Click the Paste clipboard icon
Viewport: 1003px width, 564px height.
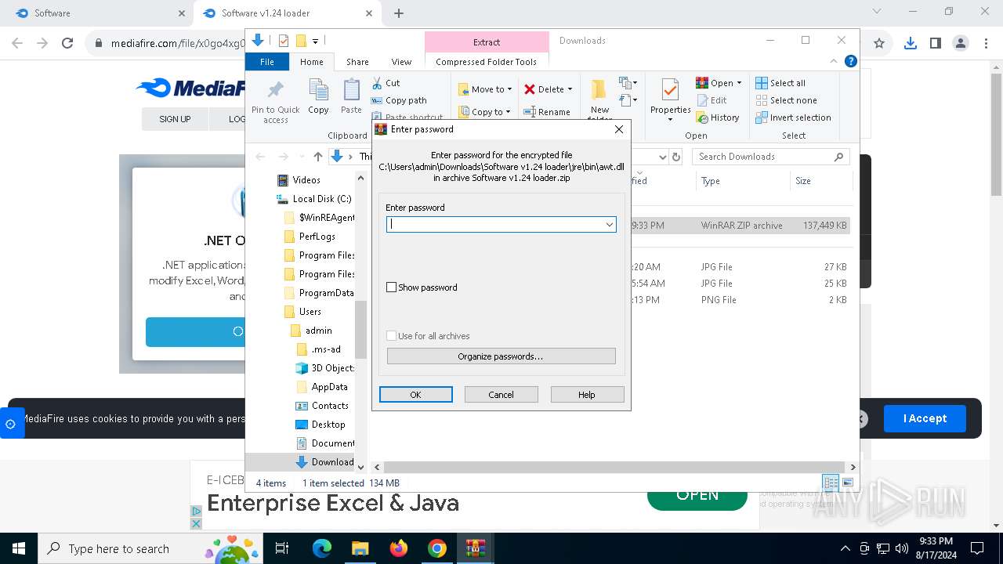click(x=351, y=91)
